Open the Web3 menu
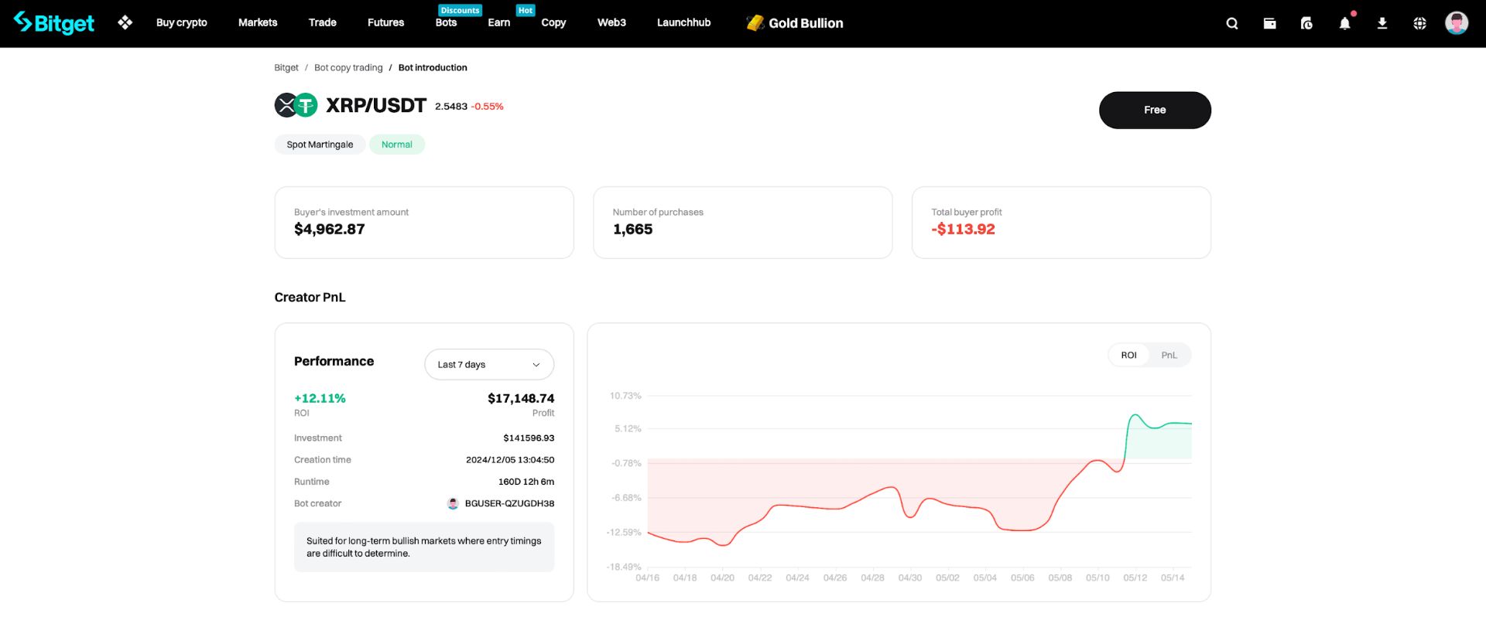Viewport: 1486px width, 620px height. [x=611, y=22]
